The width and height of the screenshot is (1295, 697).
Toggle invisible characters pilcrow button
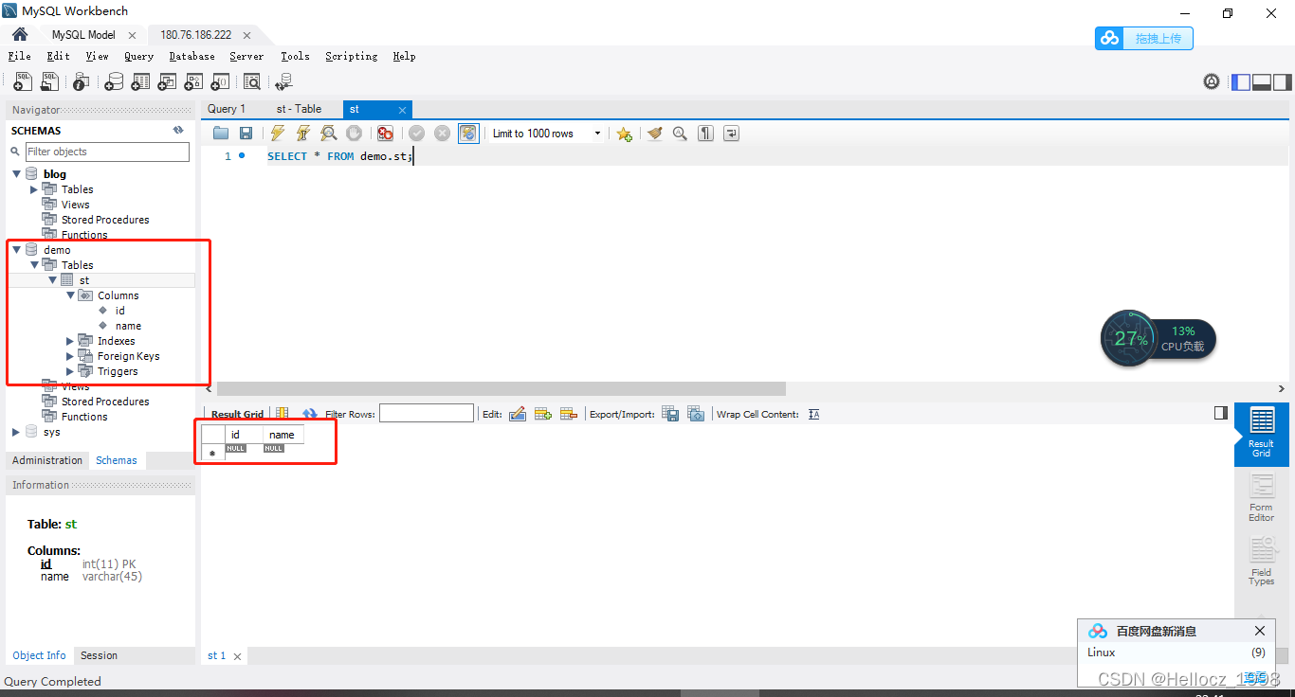pyautogui.click(x=705, y=134)
